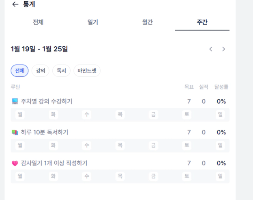Screen dimensions: 253x200
Task: Open the 하루 10분 독서하기 routine
Action: coord(45,132)
